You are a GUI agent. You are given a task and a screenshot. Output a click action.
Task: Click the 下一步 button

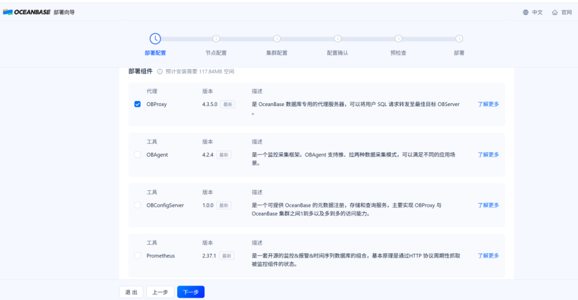[191, 292]
